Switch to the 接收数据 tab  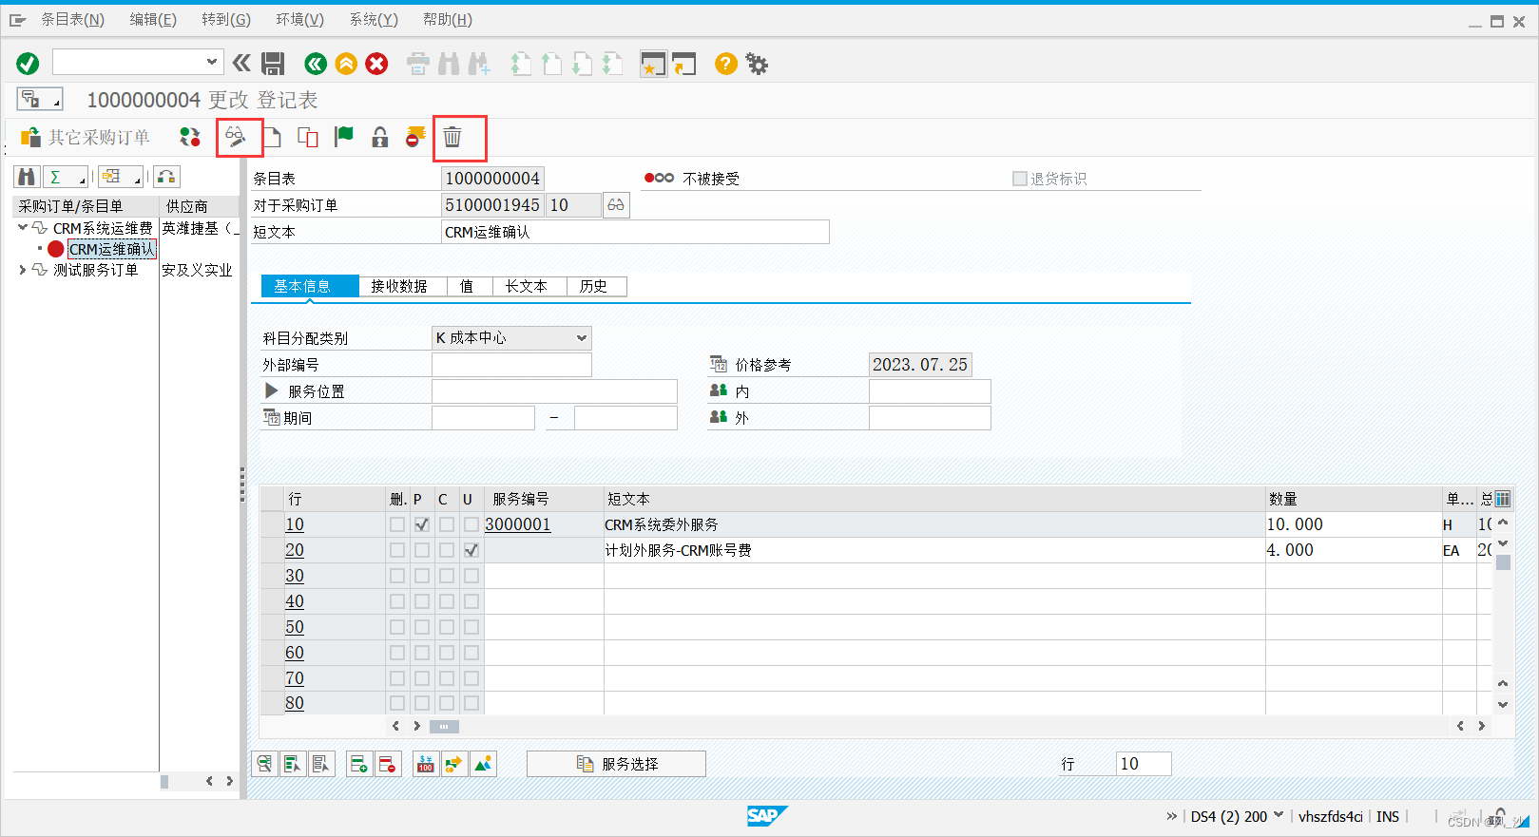coord(402,286)
